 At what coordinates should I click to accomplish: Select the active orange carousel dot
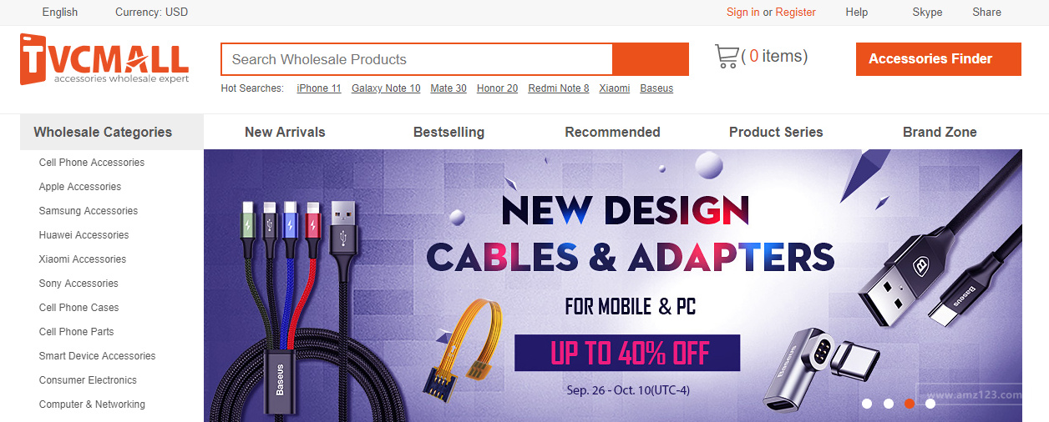coord(910,404)
